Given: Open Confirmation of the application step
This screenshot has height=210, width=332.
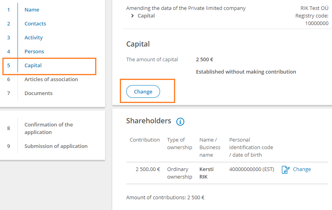Looking at the screenshot, I should point(49,128).
